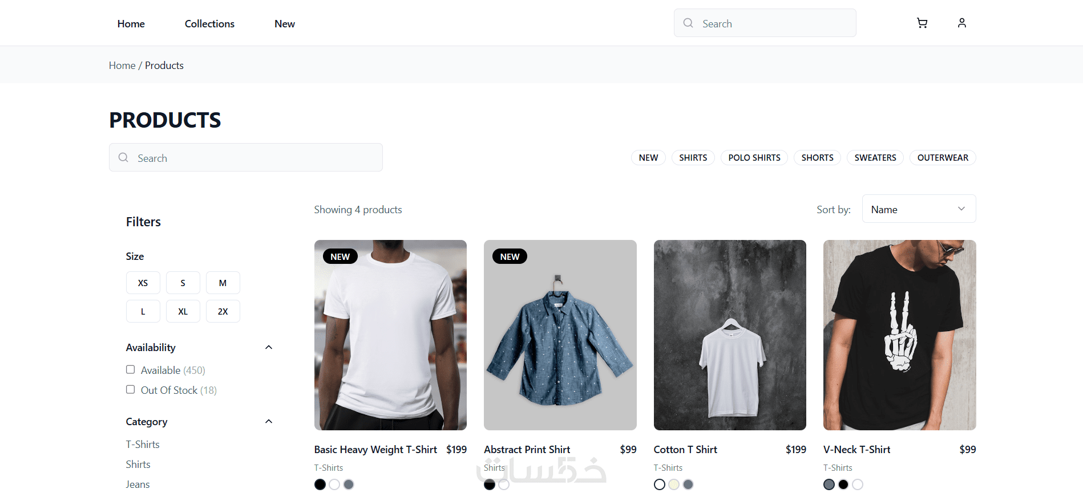Screen dimensions: 1083x493
Task: Filter by POLO SHIRTS tag
Action: 754,158
